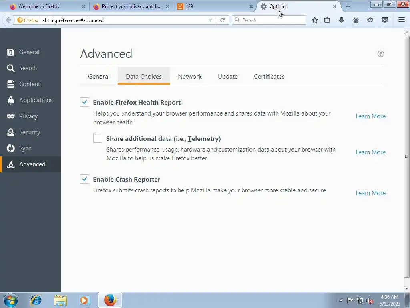Switch to the Update tab
Screen dimensions: 410x308
[228, 77]
